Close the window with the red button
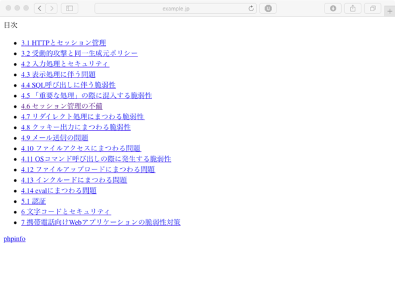The image size is (395, 289). 9,8
